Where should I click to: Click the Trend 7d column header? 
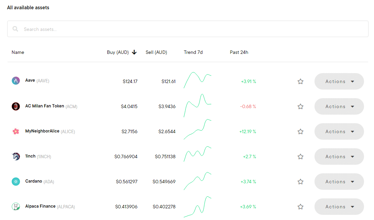(x=193, y=52)
